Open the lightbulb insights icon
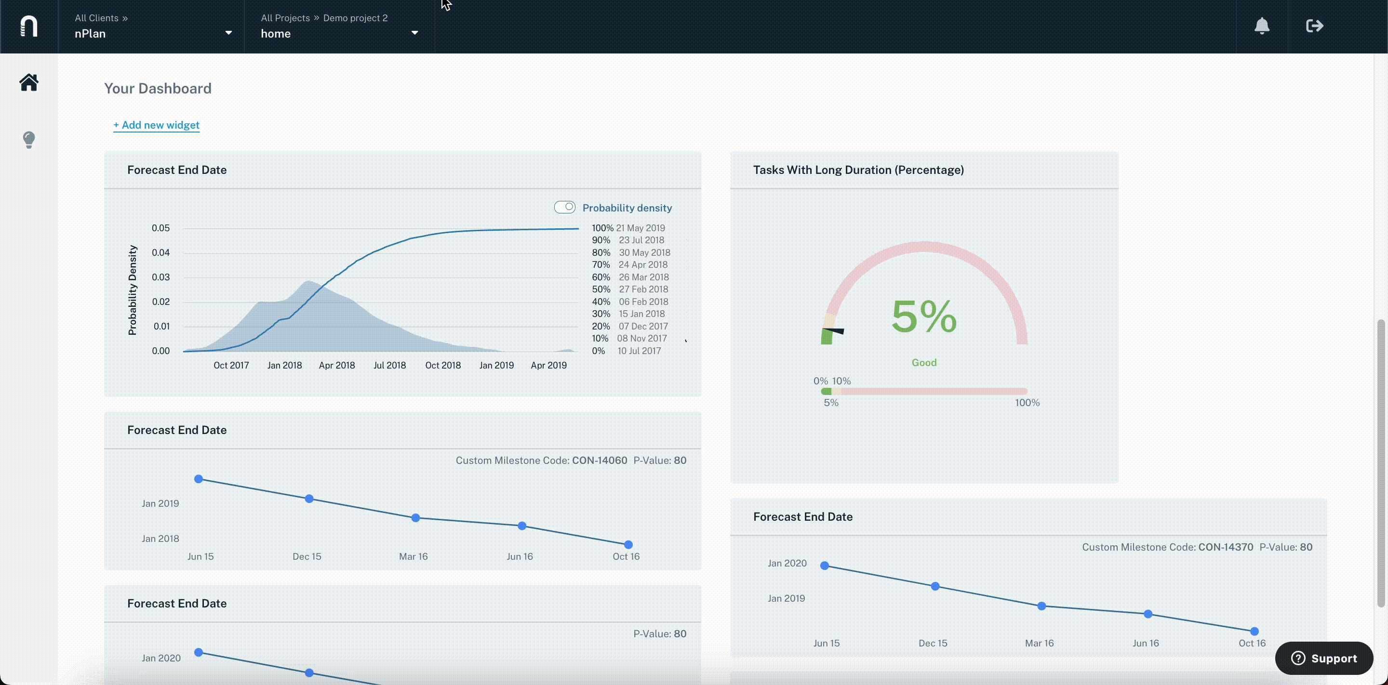The width and height of the screenshot is (1388, 685). 29,140
